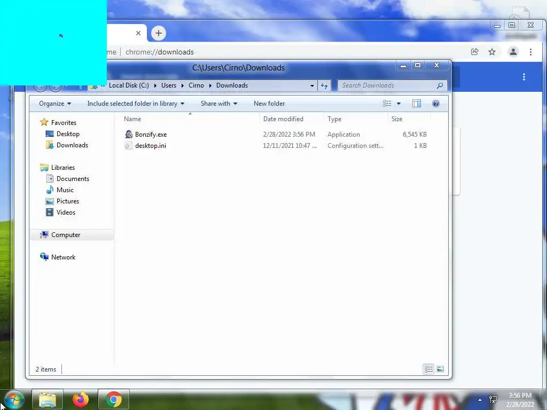Click the refresh button beside address bar
Screen dimensions: 547x410
tap(324, 85)
